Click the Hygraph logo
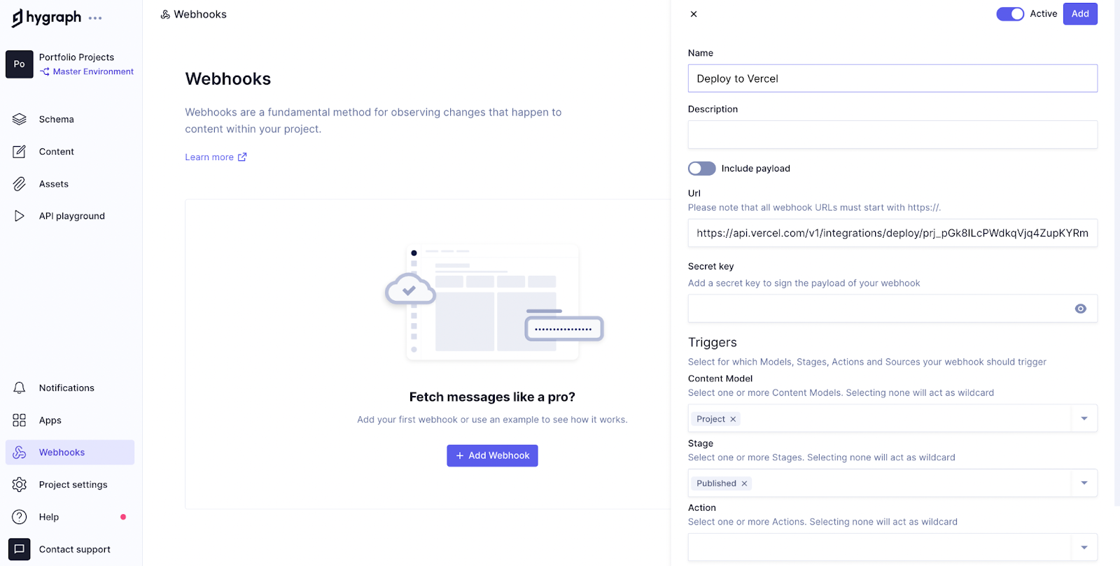The width and height of the screenshot is (1120, 566). pos(46,17)
